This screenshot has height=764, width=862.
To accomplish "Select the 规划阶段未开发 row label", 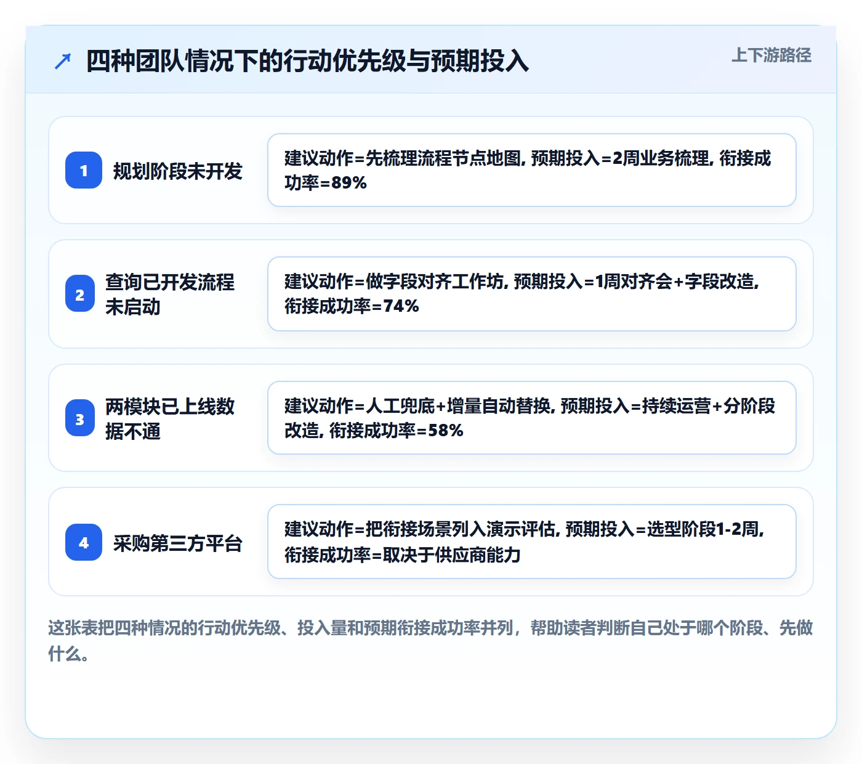I will tap(178, 171).
